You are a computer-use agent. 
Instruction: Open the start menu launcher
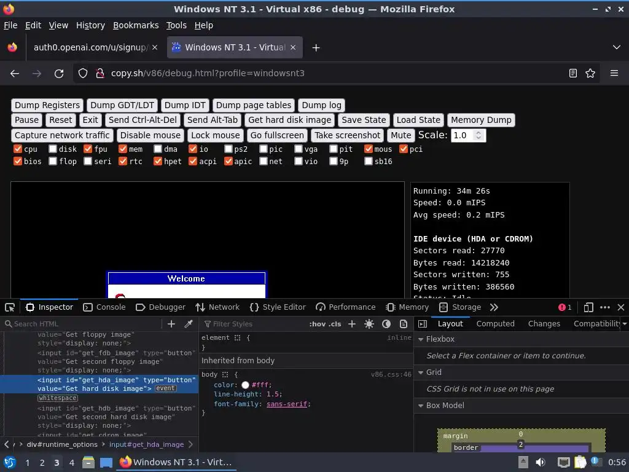(10, 462)
